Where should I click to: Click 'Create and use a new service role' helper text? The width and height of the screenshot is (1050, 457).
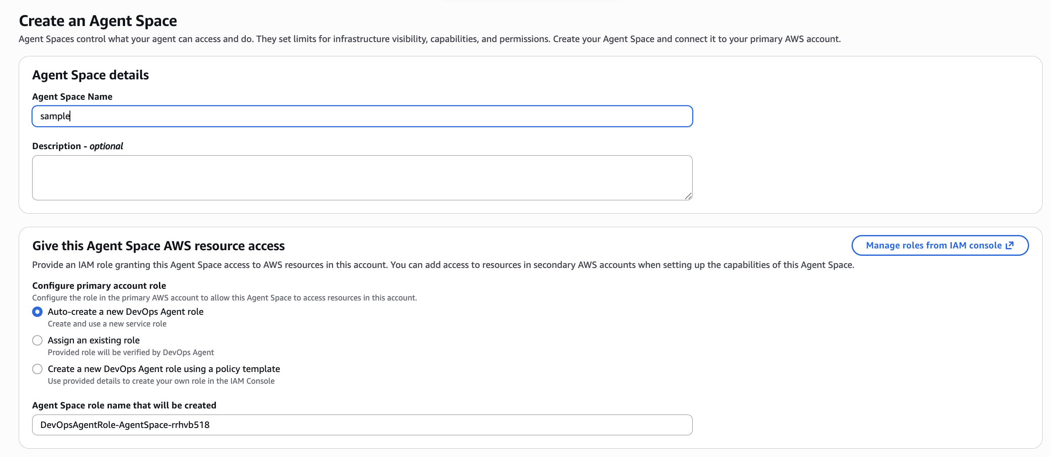[107, 324]
